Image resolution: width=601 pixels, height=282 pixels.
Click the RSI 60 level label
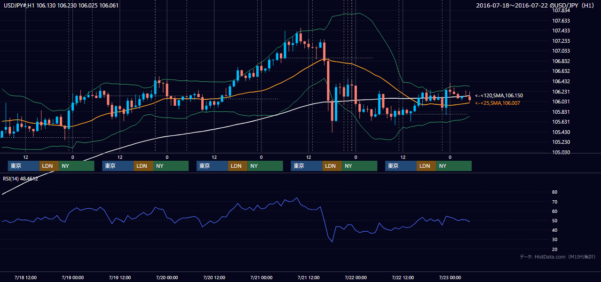click(554, 211)
